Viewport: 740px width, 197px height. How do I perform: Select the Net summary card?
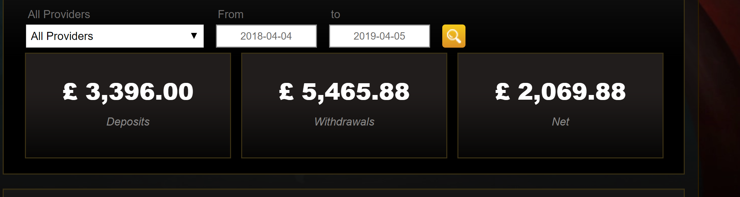(560, 105)
